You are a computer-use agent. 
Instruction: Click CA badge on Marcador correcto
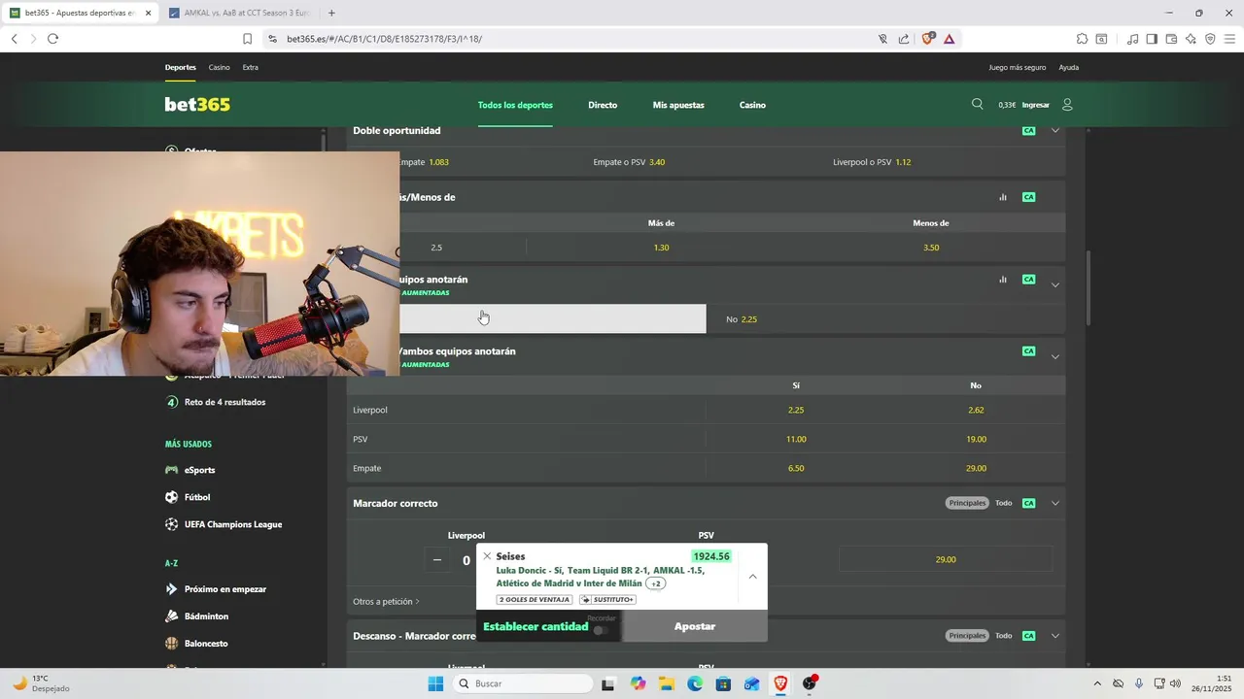[1028, 503]
